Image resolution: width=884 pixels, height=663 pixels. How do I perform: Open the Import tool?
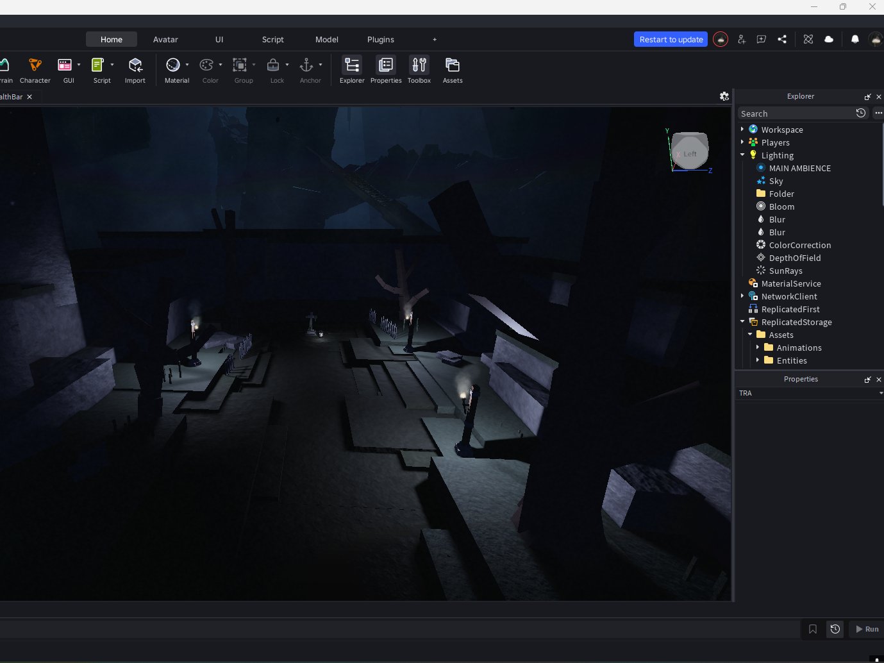point(135,70)
